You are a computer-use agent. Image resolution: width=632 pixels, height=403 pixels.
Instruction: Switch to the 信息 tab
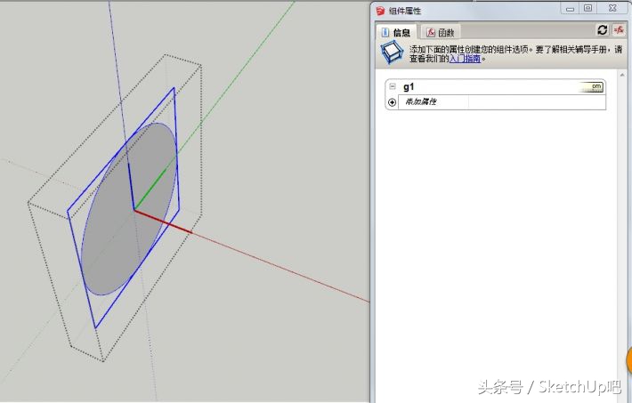click(x=396, y=32)
